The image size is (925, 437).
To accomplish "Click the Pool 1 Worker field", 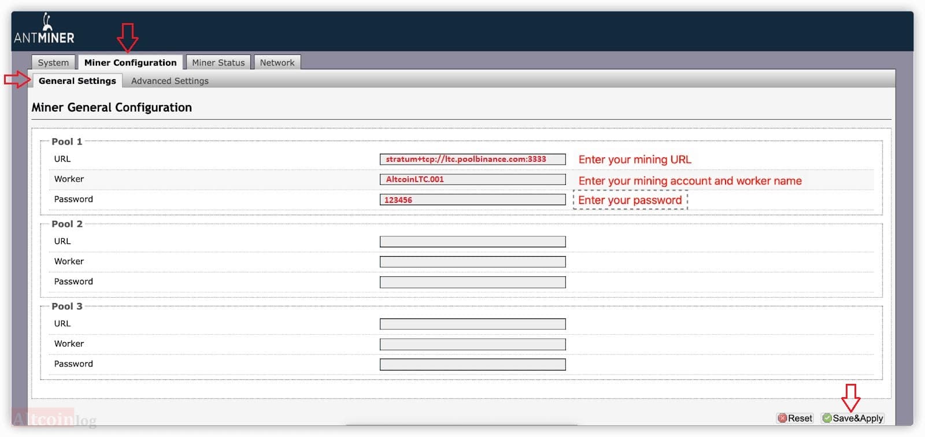I will [x=472, y=179].
